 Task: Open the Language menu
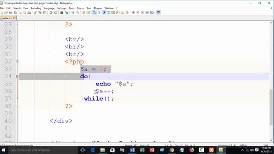click(49, 8)
